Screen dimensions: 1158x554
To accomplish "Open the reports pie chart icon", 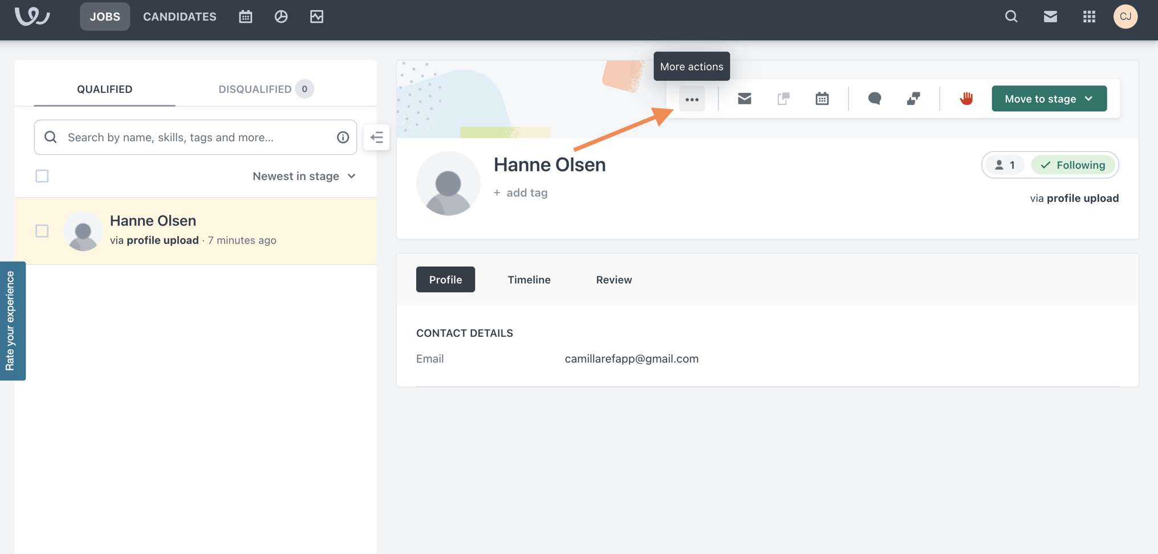I will pos(281,17).
